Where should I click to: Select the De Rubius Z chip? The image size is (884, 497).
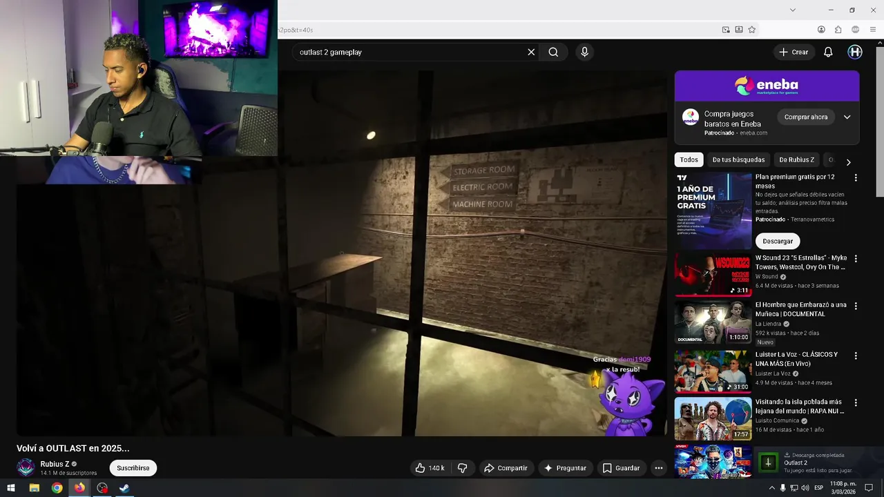coord(796,159)
